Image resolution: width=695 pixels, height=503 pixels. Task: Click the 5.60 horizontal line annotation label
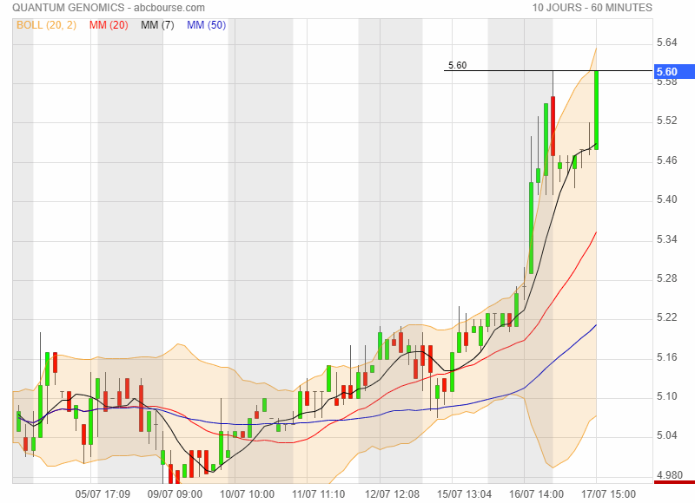(458, 65)
